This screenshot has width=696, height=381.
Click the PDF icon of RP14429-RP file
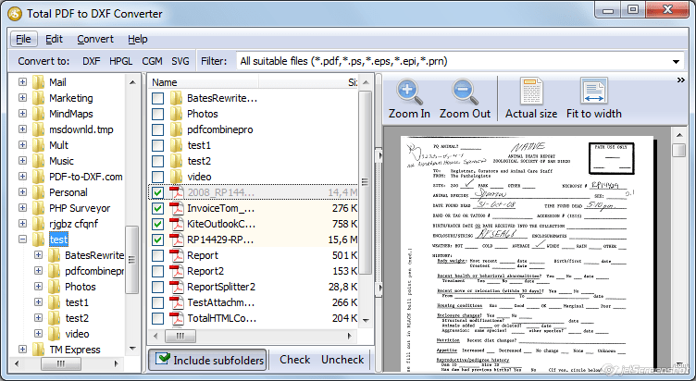(177, 240)
